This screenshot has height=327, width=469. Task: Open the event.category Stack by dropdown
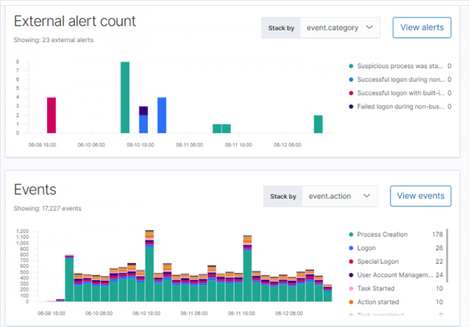click(x=339, y=28)
